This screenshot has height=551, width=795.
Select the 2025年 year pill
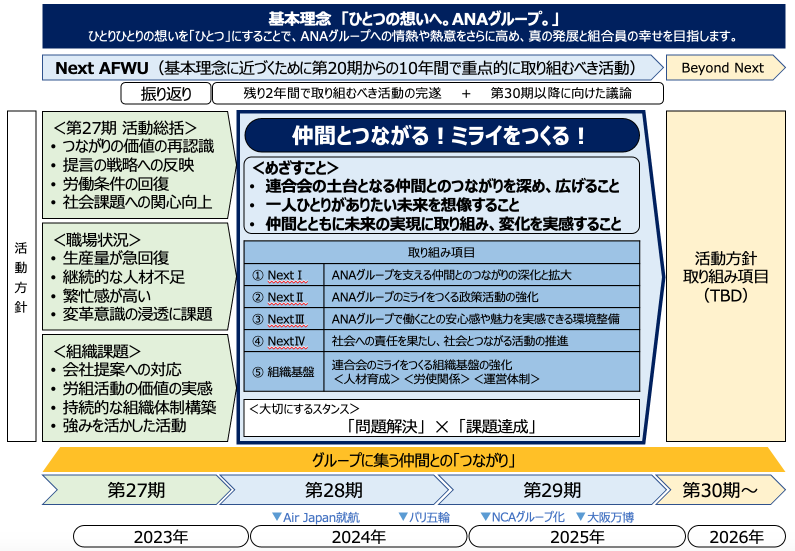pos(577,536)
